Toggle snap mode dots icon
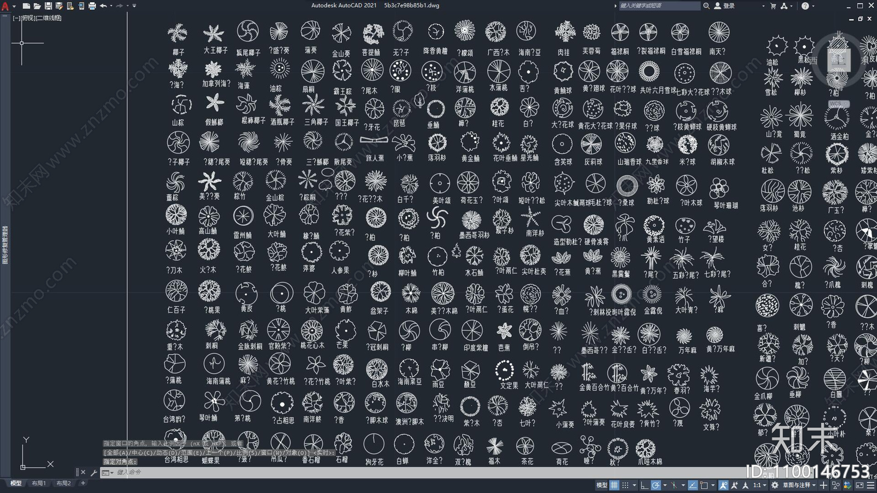Screen dimensions: 877x493 [x=625, y=485]
